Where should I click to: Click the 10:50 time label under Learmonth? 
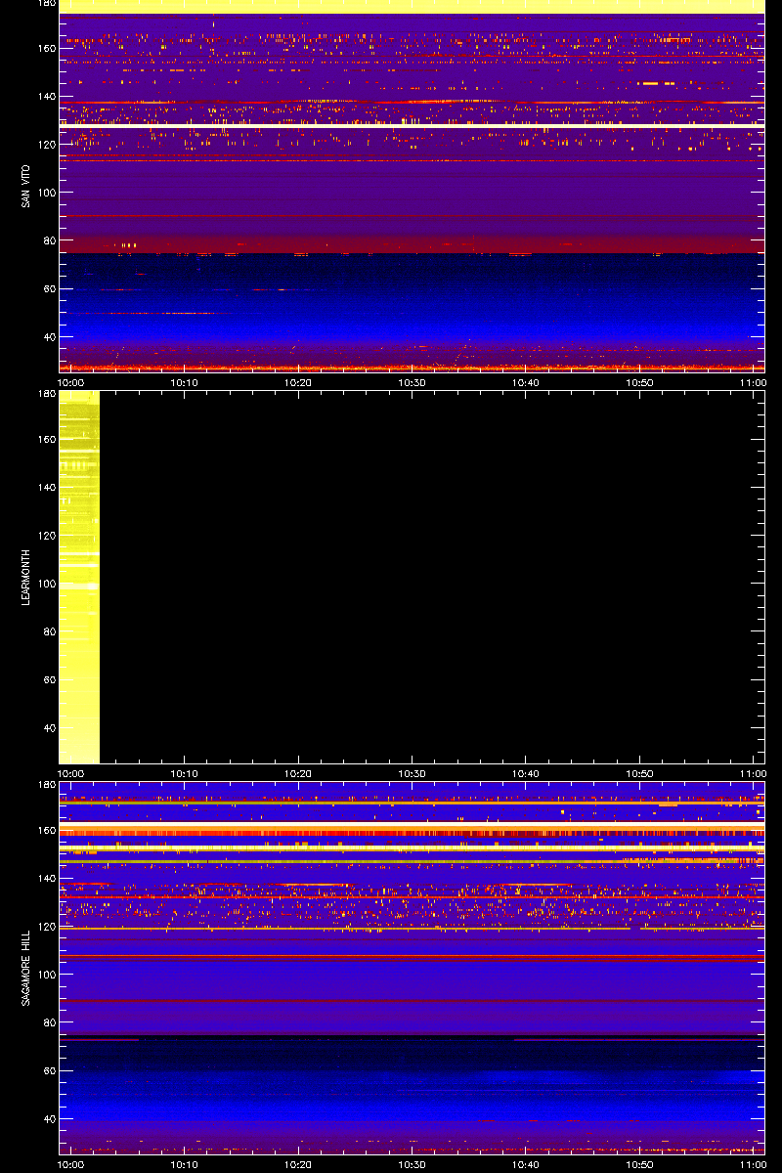tap(639, 773)
